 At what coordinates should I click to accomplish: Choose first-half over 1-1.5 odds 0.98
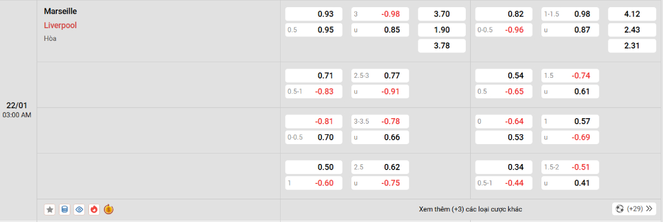570,14
